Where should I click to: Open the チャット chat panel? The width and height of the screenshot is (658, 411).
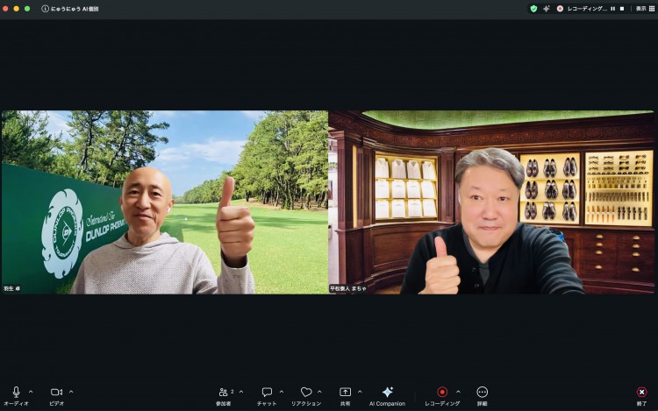point(267,393)
